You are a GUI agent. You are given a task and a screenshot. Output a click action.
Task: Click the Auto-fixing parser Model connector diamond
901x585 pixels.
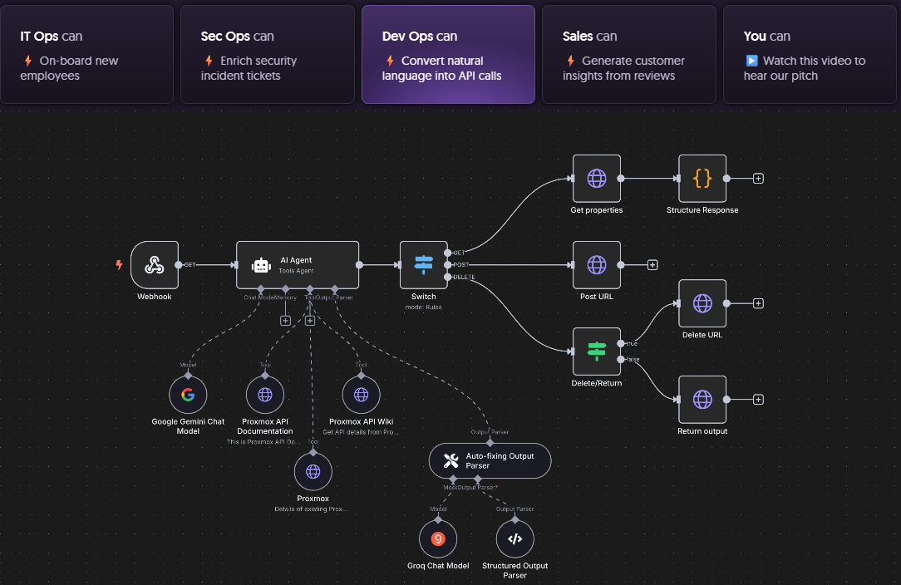[x=453, y=479]
